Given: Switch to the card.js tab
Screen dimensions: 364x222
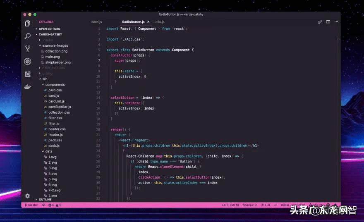Looking at the screenshot, I should [x=97, y=22].
